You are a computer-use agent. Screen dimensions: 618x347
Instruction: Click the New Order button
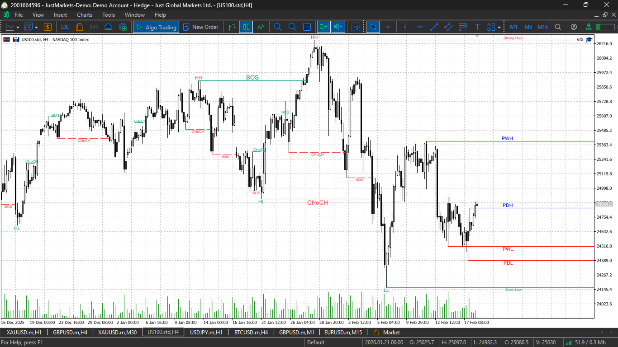tap(200, 27)
